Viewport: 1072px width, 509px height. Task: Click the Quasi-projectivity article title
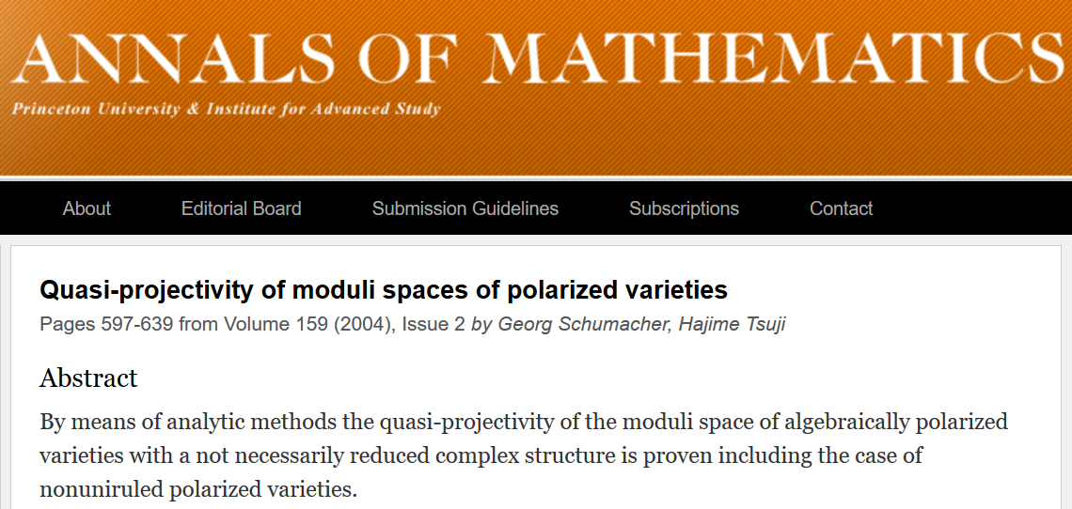384,289
